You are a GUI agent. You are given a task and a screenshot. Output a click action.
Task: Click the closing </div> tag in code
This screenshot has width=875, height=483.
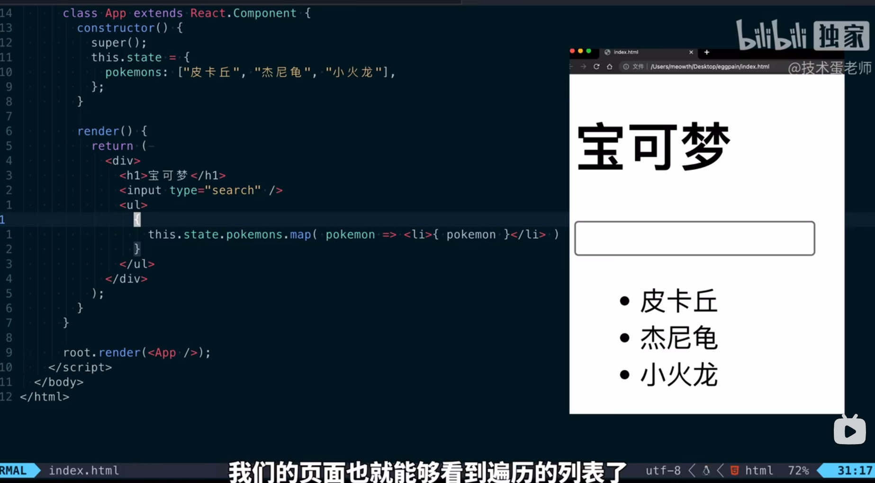coord(126,278)
